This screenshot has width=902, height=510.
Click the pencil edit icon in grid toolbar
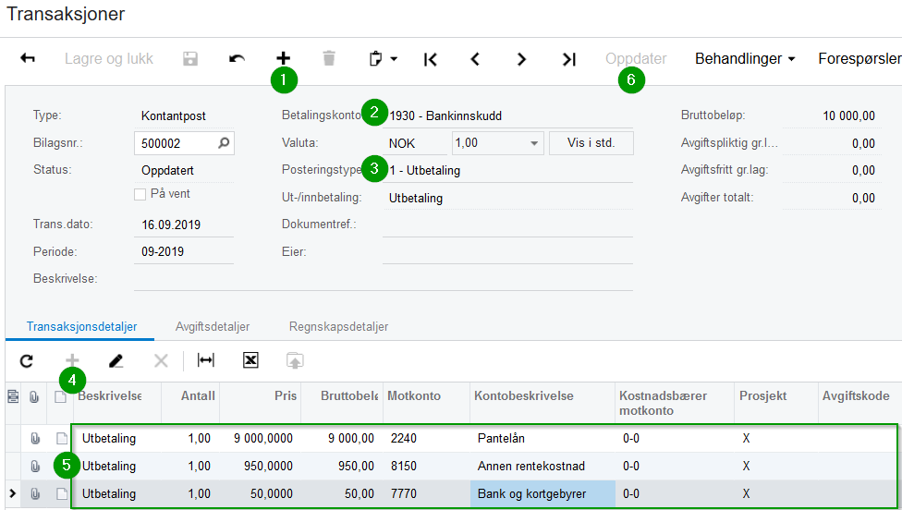pos(116,360)
